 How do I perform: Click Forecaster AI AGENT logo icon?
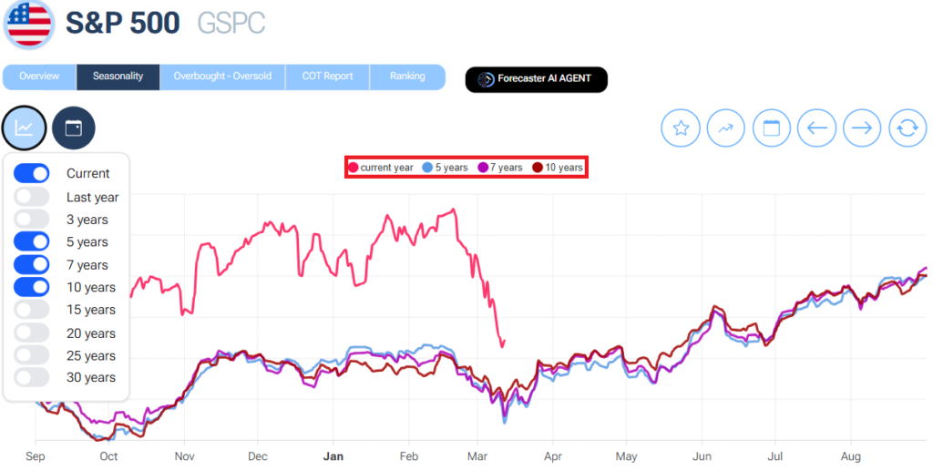(487, 79)
